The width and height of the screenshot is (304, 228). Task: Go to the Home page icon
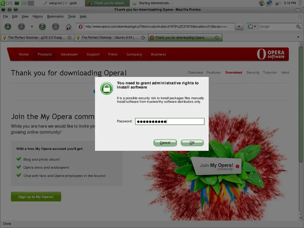click(x=68, y=27)
